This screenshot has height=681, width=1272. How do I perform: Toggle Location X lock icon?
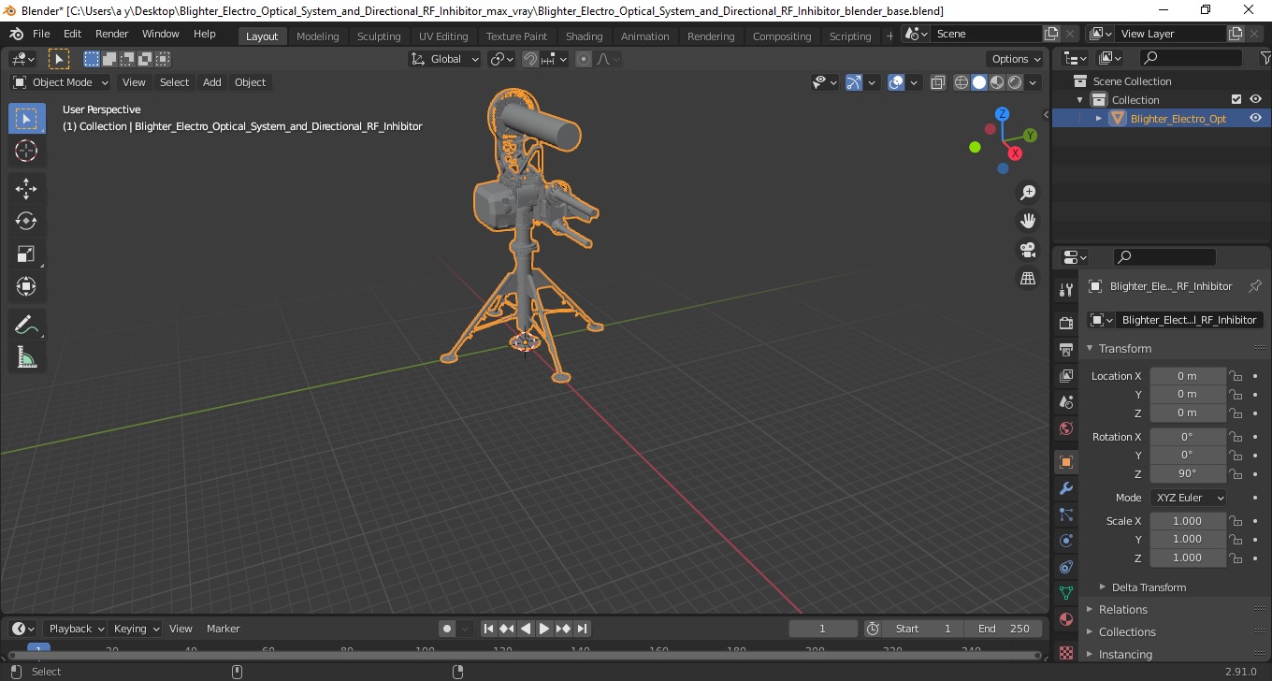pyautogui.click(x=1236, y=376)
